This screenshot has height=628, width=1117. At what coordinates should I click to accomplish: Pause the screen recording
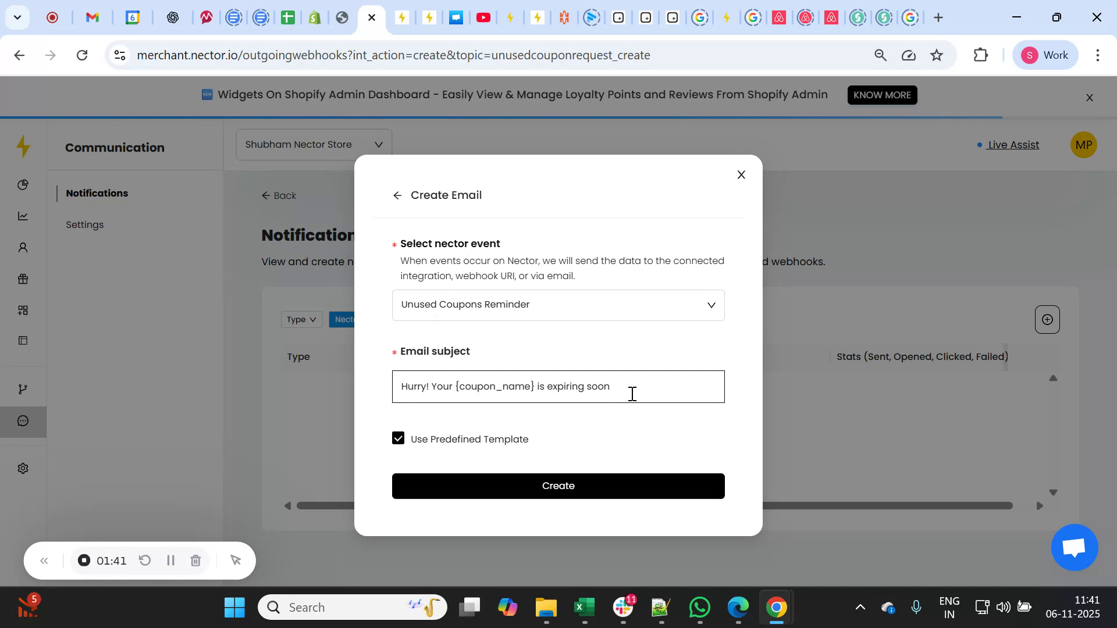[x=170, y=561]
